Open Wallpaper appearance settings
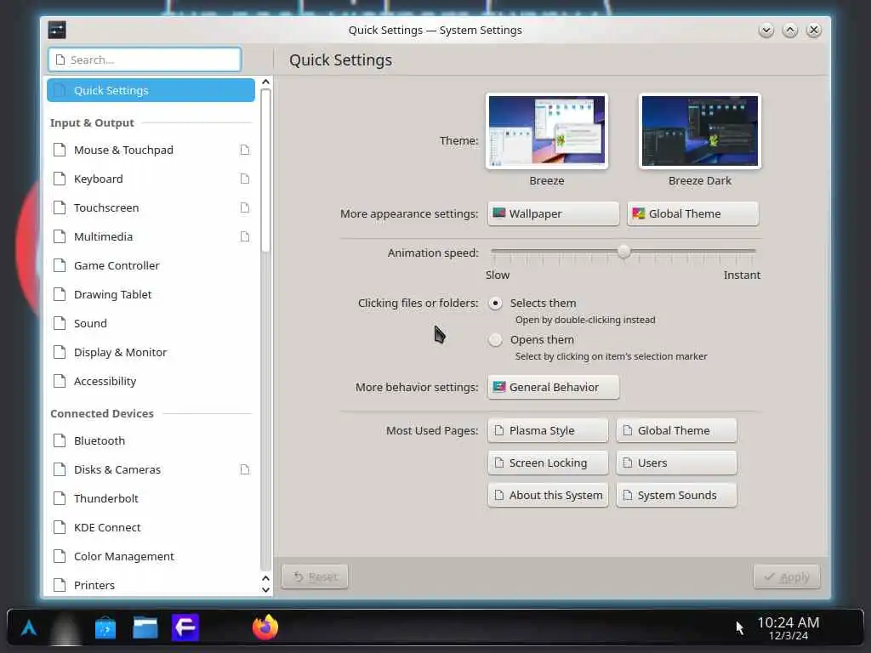The width and height of the screenshot is (871, 653). (x=553, y=213)
